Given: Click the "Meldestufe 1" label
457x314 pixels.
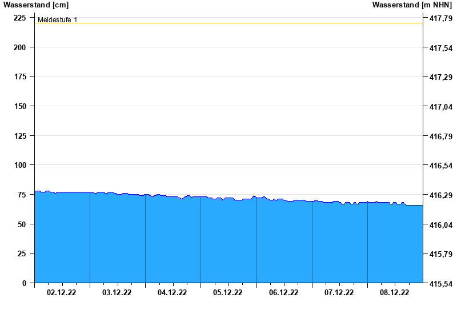Looking at the screenshot, I should (57, 20).
